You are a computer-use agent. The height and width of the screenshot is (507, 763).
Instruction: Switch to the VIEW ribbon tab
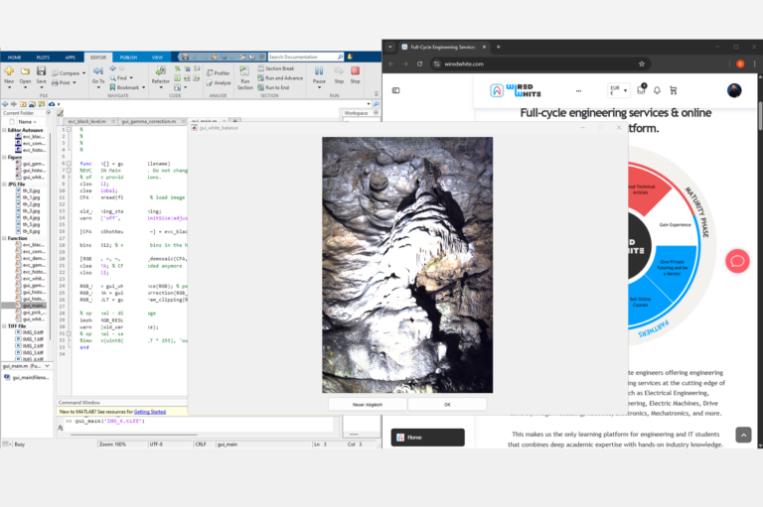click(x=157, y=58)
